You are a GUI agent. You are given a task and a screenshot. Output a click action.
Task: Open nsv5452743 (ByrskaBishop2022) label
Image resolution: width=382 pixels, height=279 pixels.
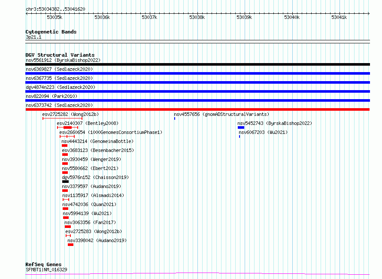275,123
